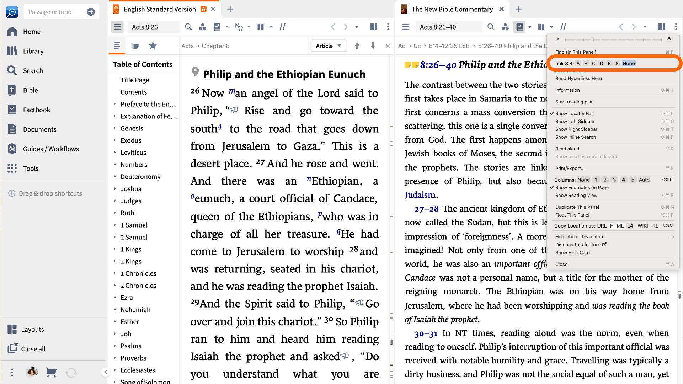Click Discuss this feature link
The image size is (683, 384).
581,245
